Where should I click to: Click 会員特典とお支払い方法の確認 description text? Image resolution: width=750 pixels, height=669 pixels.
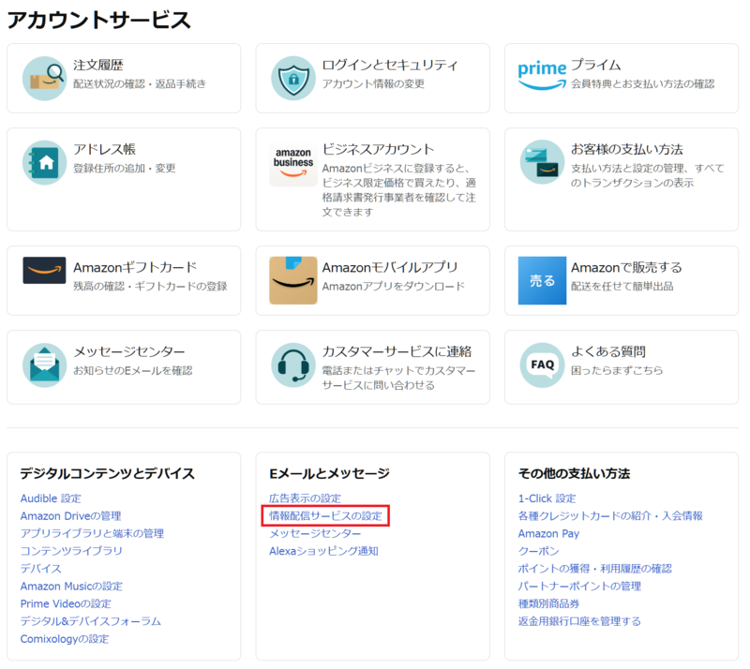(x=643, y=83)
